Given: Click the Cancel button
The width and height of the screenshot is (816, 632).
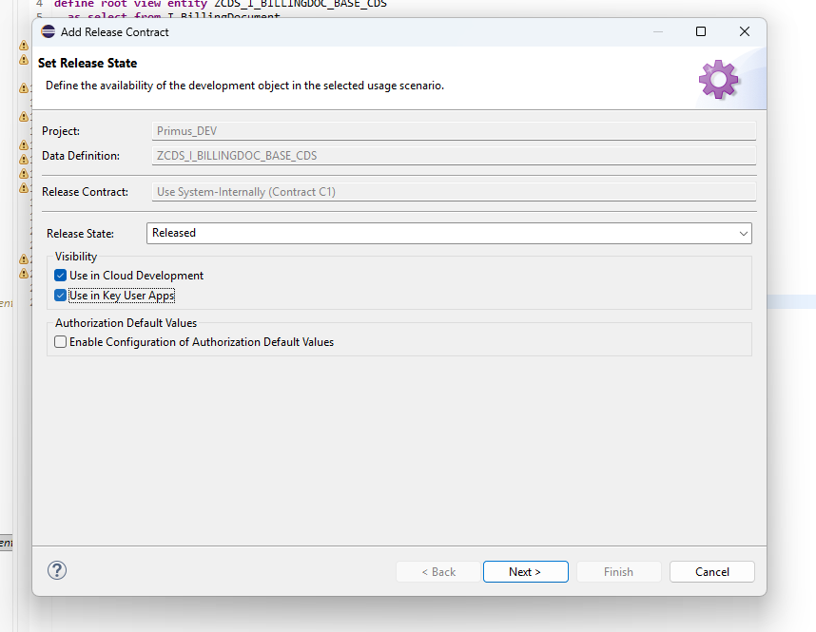Looking at the screenshot, I should [x=712, y=572].
